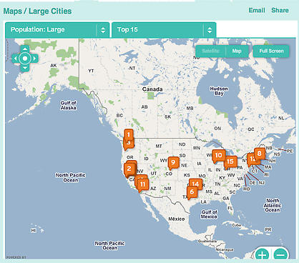Pan the map down with arrow control
The height and width of the screenshot is (263, 299).
point(25,68)
